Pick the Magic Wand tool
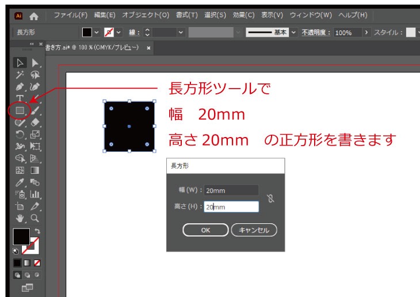The image size is (420, 297). tap(20, 75)
